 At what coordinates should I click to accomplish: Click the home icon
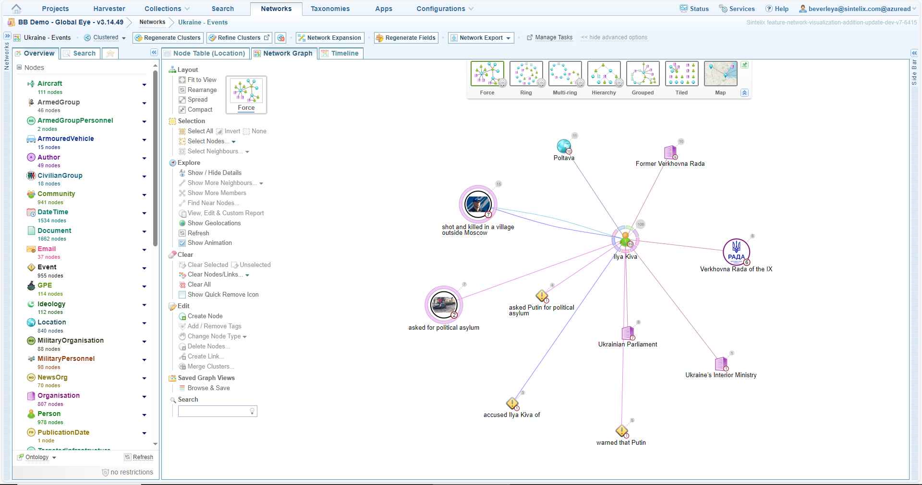pyautogui.click(x=16, y=9)
